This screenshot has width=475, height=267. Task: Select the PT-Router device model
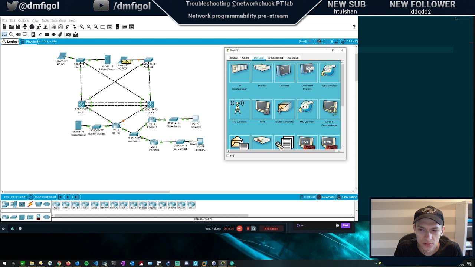click(143, 205)
